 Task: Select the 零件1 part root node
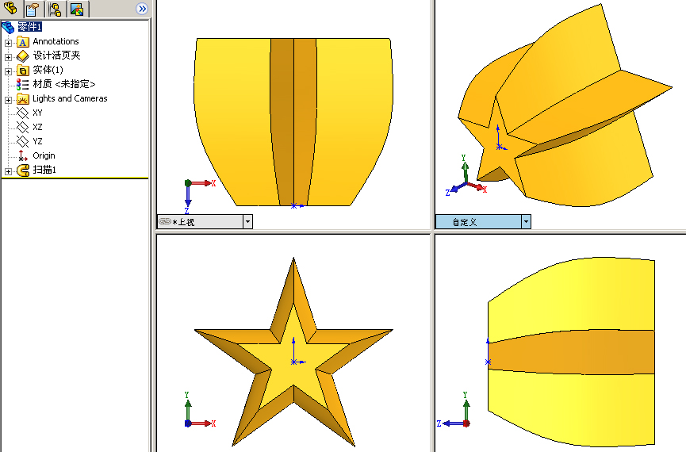point(30,27)
